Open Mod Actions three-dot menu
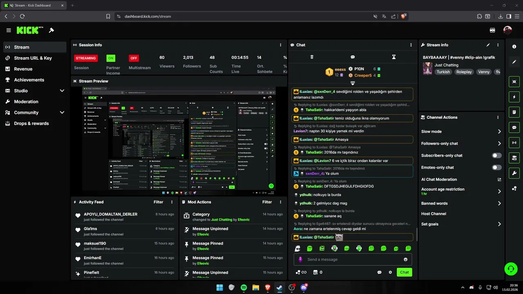 (x=280, y=202)
